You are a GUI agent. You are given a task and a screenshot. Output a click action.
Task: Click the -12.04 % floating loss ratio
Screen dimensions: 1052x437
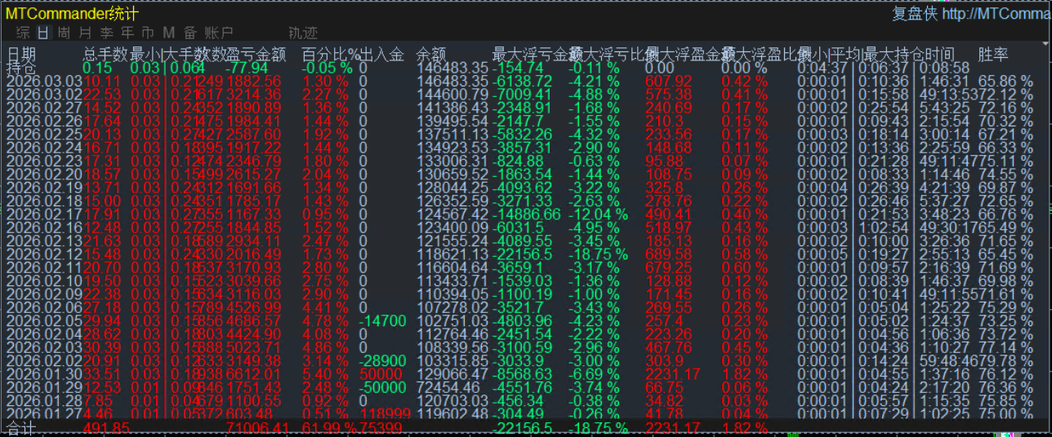point(599,214)
